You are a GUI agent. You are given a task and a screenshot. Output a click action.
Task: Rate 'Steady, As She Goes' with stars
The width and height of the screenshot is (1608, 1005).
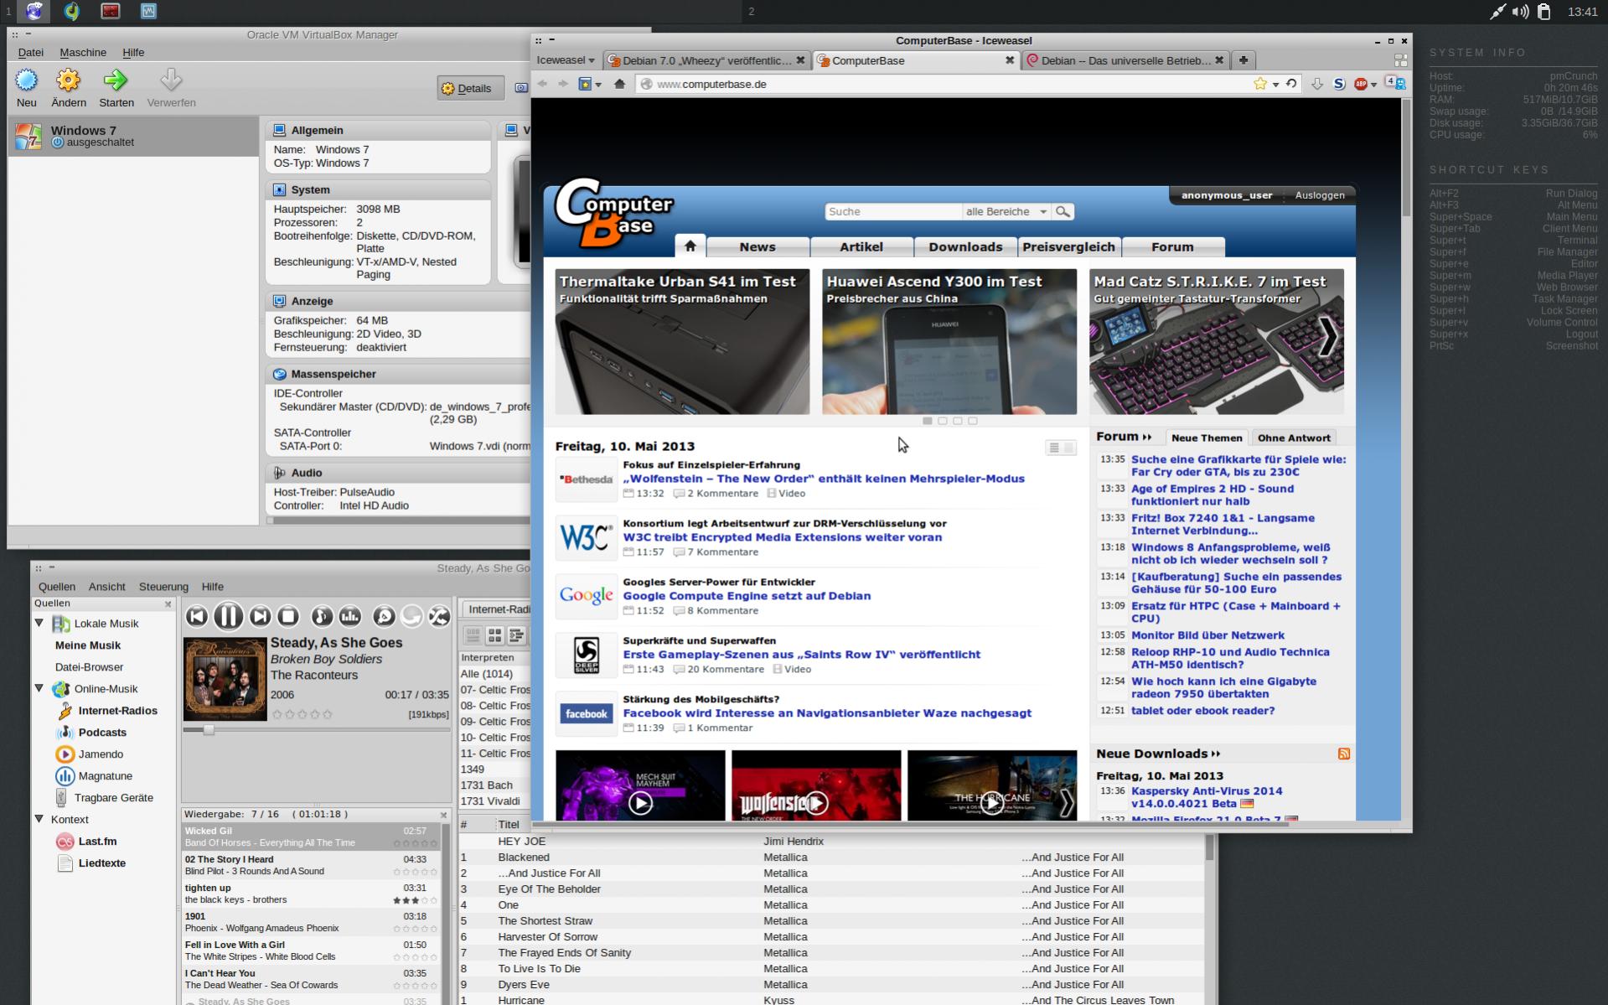click(x=302, y=714)
